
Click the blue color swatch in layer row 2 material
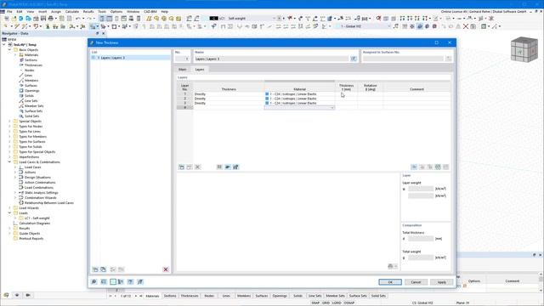[267, 99]
